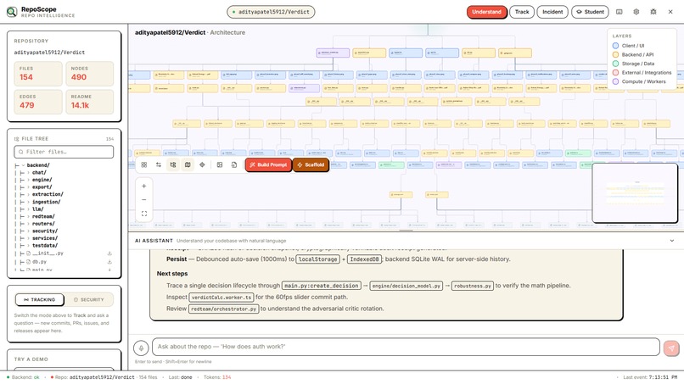Close the app with X in header
684x384 pixels.
[x=670, y=12]
